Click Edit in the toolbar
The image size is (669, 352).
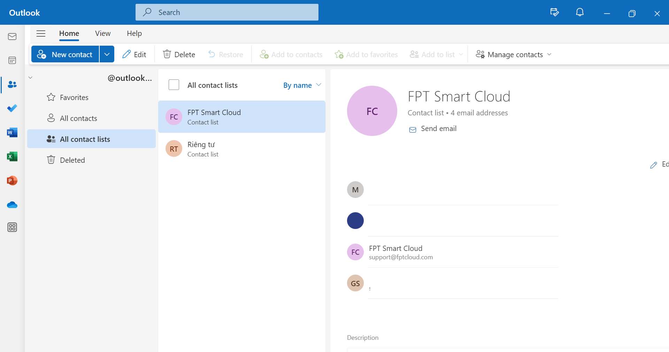(134, 54)
